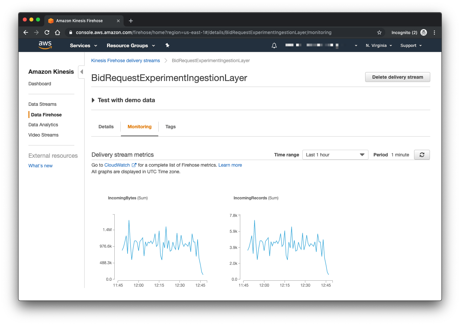This screenshot has height=325, width=460.
Task: Open the Time range Last 1 hour dropdown
Action: point(335,155)
